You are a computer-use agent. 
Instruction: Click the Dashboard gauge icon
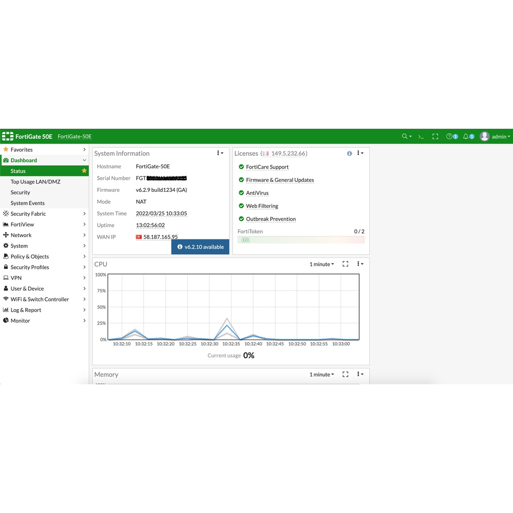click(6, 160)
